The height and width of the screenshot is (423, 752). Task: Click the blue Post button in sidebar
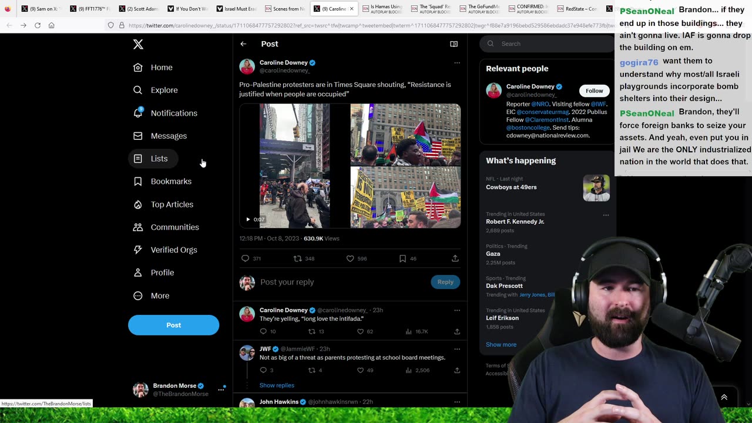[173, 325]
